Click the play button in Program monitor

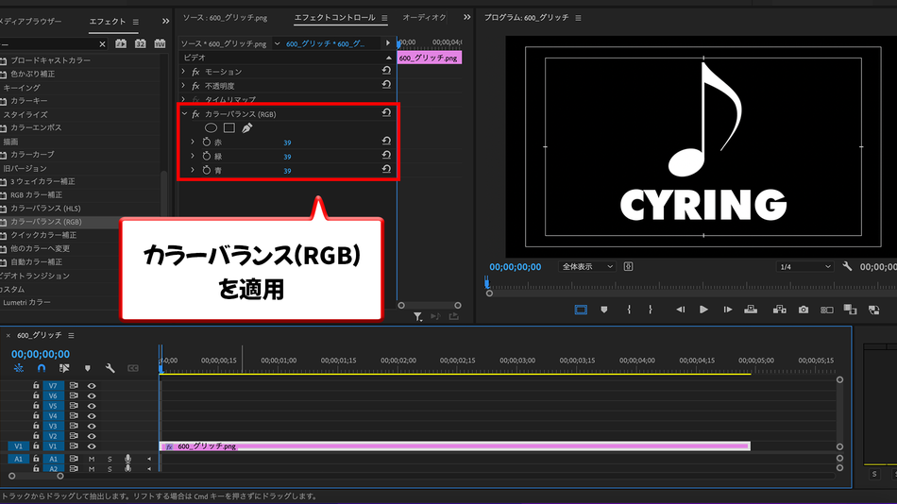703,310
